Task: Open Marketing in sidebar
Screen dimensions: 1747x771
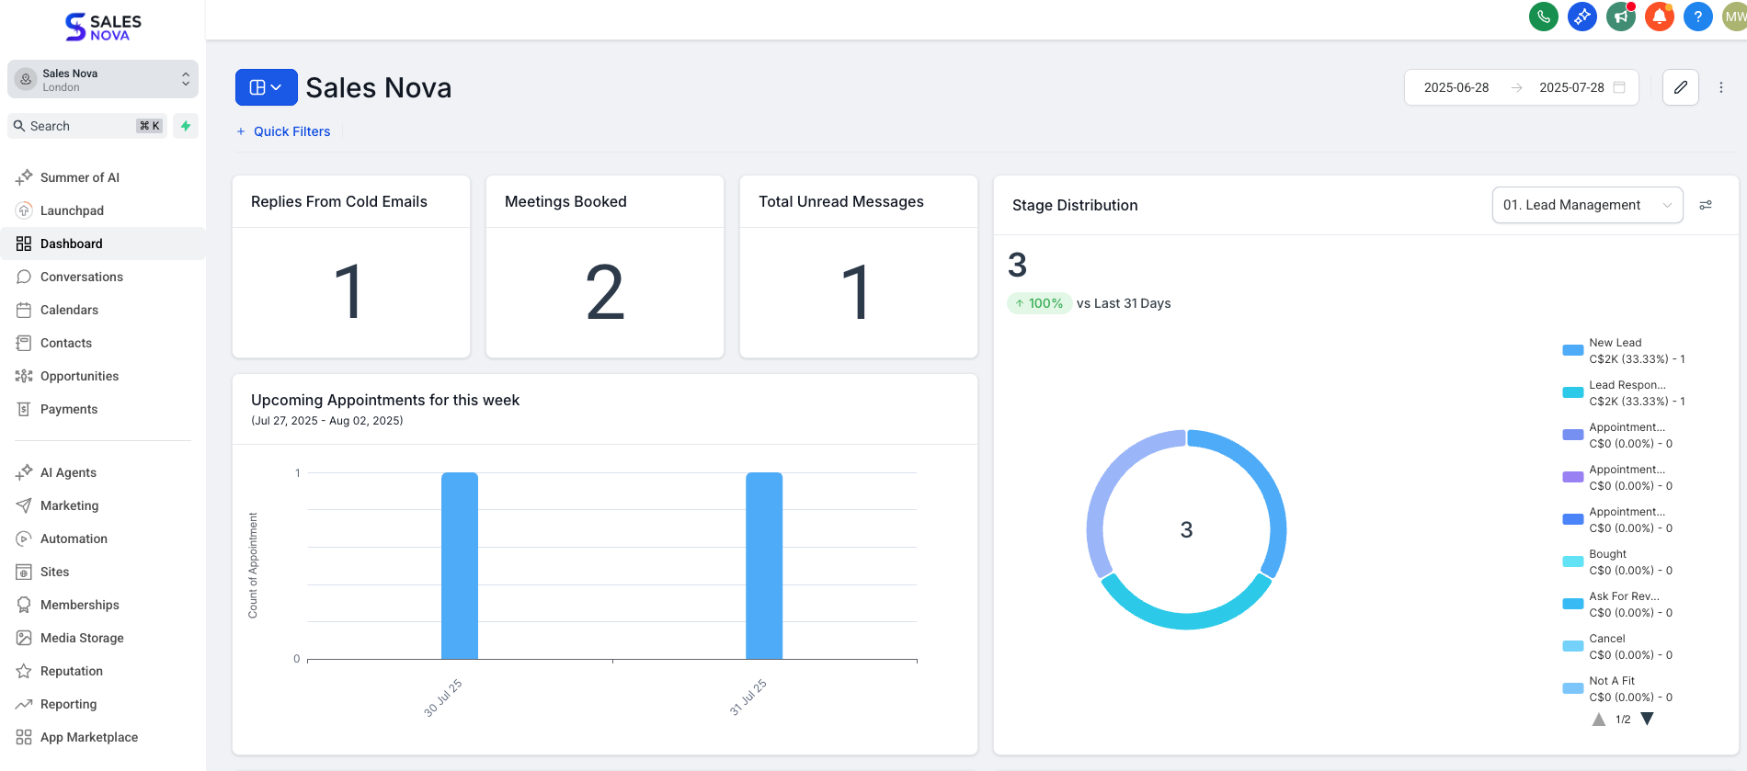Action: click(x=103, y=505)
